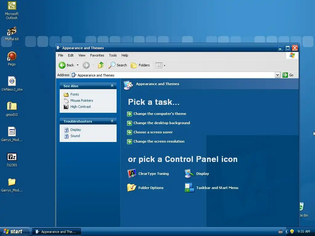Click the green Back arrow icon
This screenshot has height=236, width=315.
[62, 65]
